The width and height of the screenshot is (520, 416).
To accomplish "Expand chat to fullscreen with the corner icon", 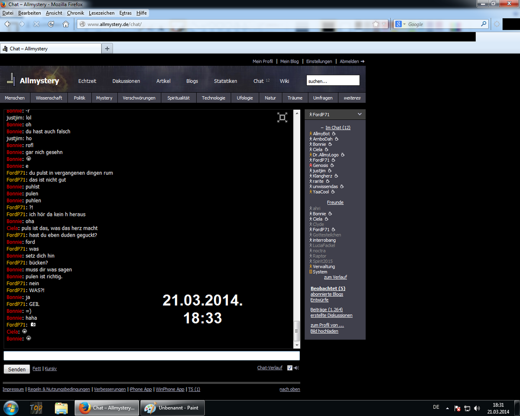I will 282,117.
